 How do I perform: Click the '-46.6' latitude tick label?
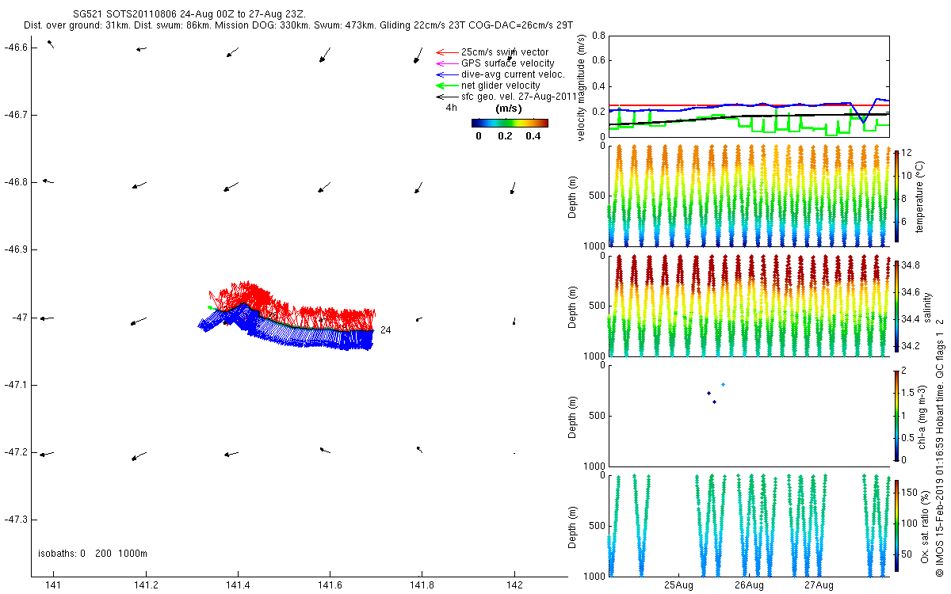[17, 48]
